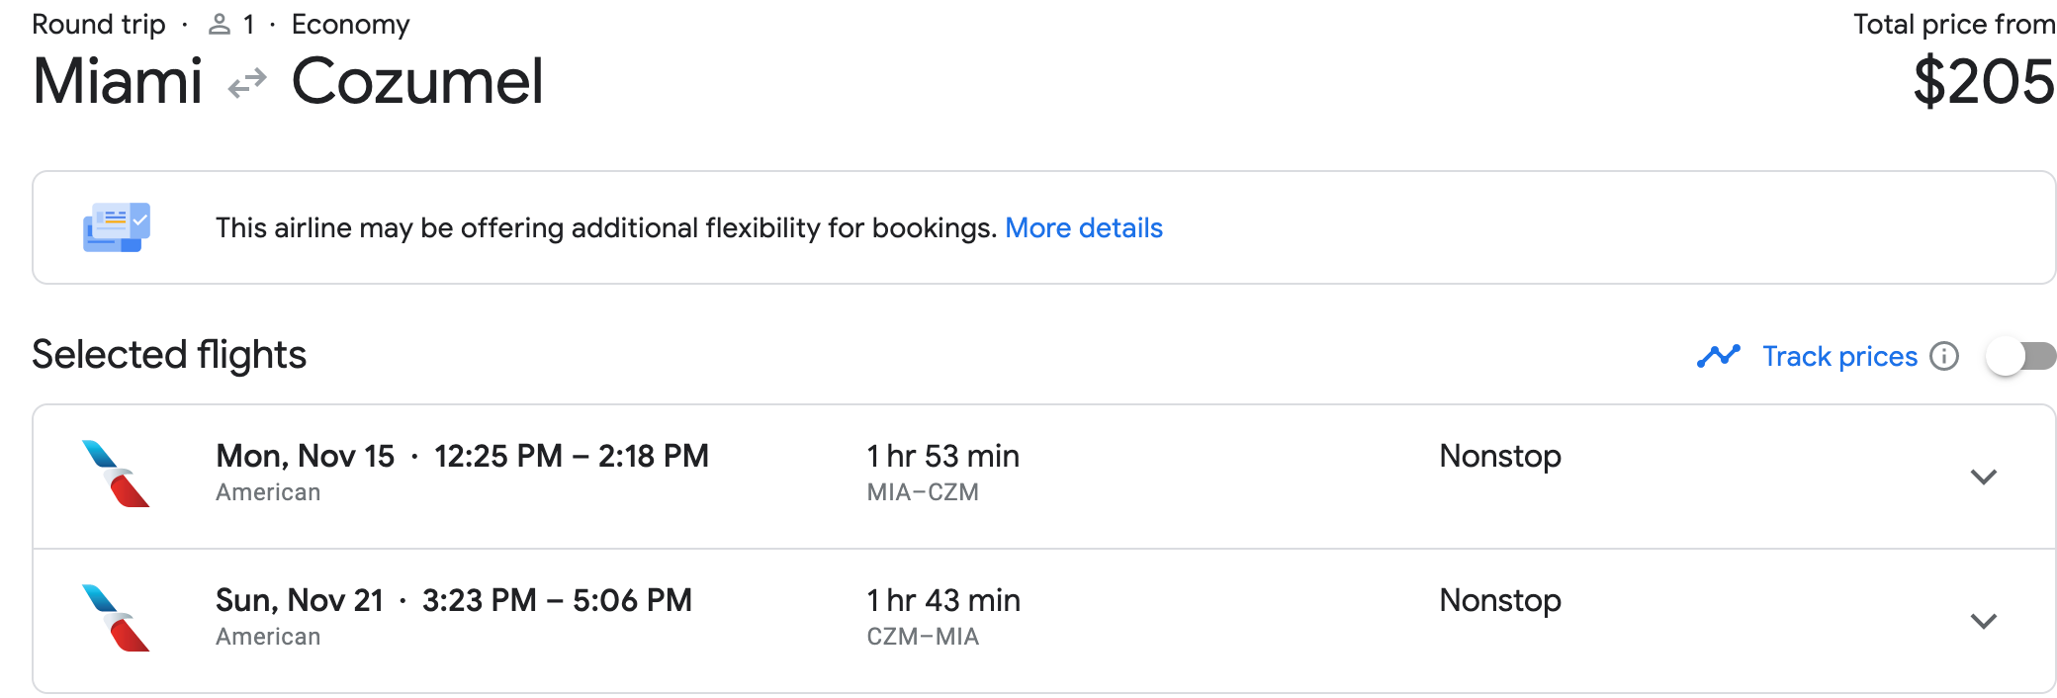Click the 3:23 PM – 5:06 PM return time
Viewport: 2057px width, 698px height.
point(557,600)
